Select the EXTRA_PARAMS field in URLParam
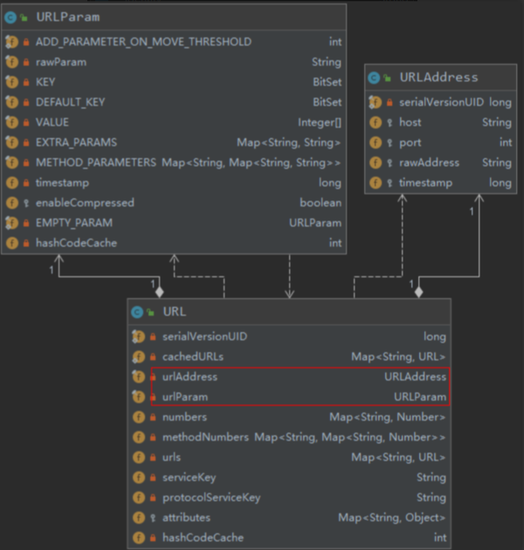The width and height of the screenshot is (524, 550). click(x=76, y=143)
